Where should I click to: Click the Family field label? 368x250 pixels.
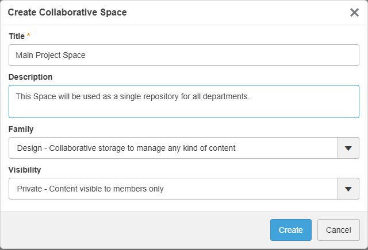(x=21, y=129)
